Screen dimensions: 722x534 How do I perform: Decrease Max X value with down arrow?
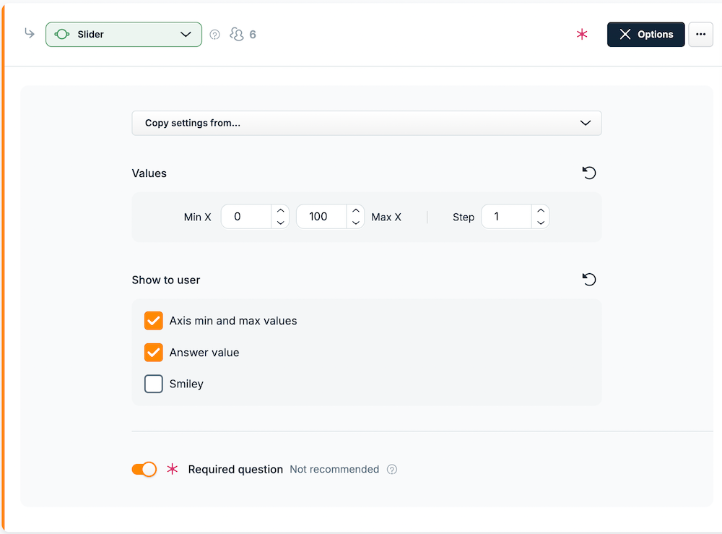[x=355, y=223]
